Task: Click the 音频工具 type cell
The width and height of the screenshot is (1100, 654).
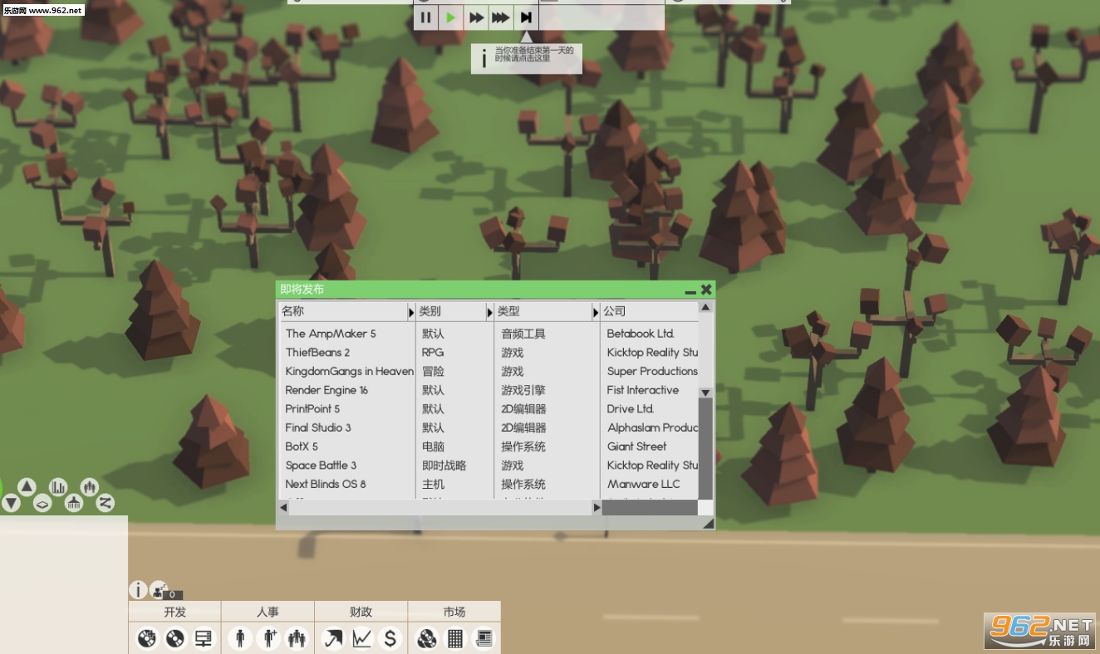Action: 523,334
